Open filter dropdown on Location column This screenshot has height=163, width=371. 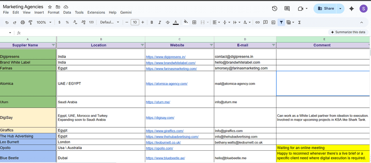[x=142, y=45]
